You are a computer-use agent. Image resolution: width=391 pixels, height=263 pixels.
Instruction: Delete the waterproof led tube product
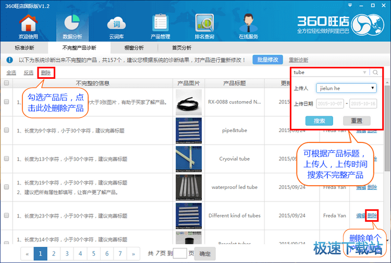click(372, 187)
